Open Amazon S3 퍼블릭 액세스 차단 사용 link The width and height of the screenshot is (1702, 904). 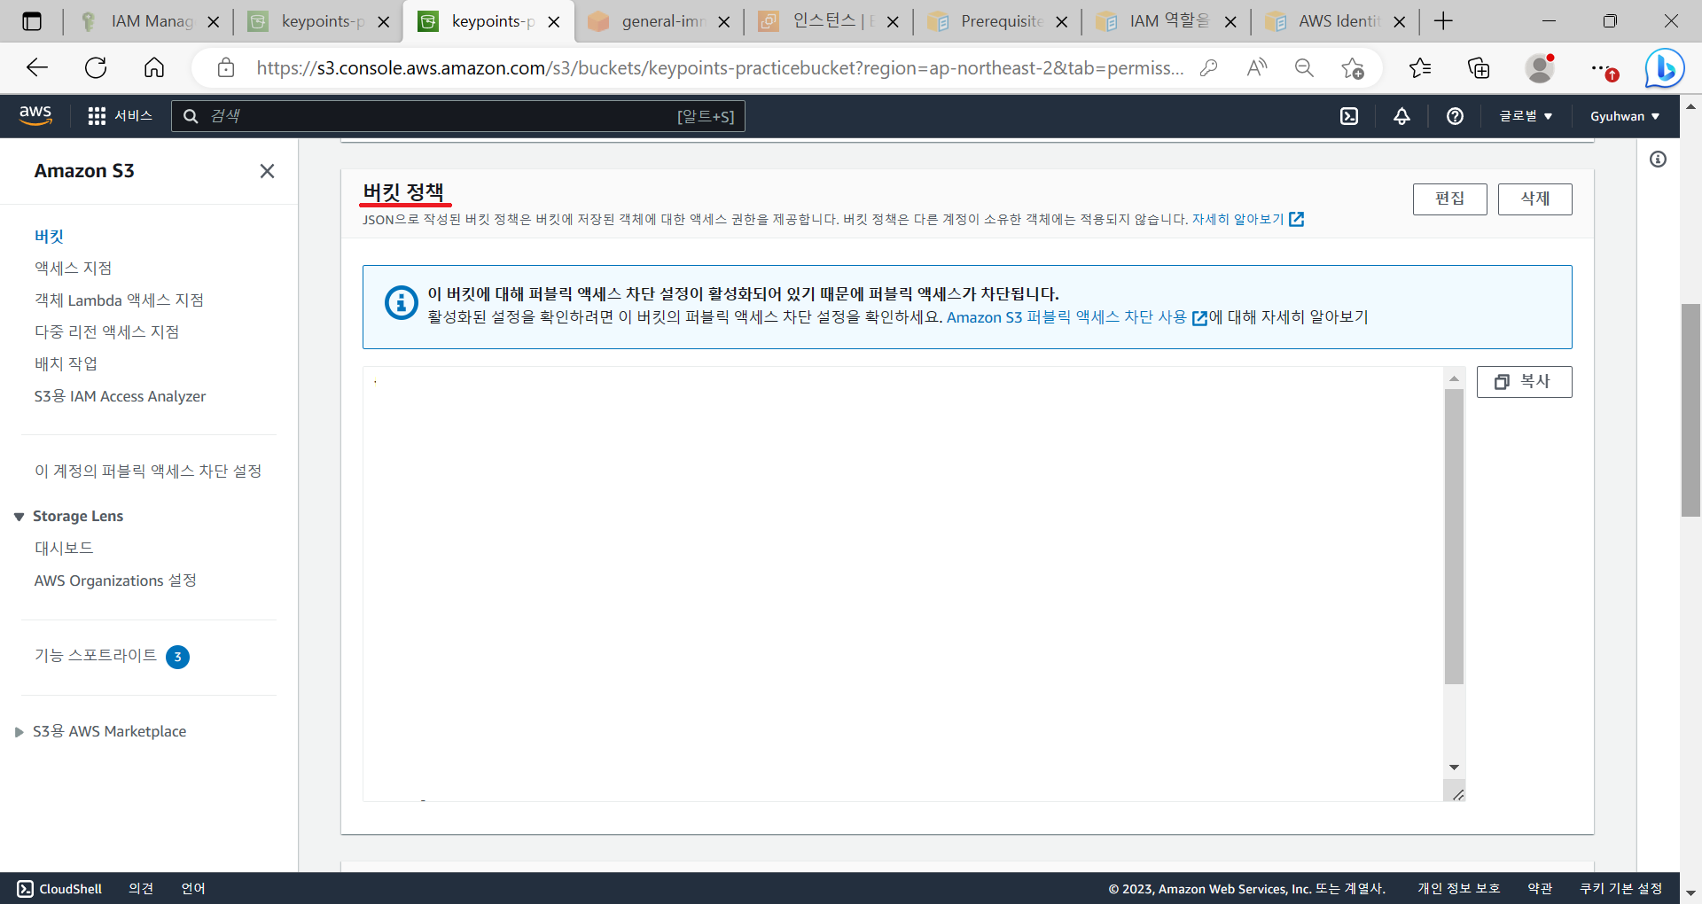click(1076, 317)
